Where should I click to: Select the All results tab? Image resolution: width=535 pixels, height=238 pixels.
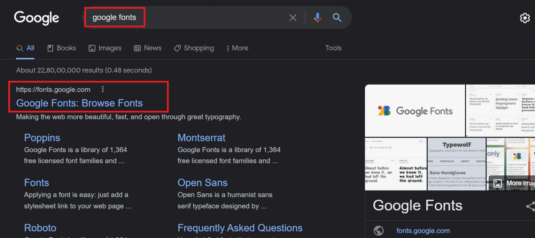(x=25, y=48)
